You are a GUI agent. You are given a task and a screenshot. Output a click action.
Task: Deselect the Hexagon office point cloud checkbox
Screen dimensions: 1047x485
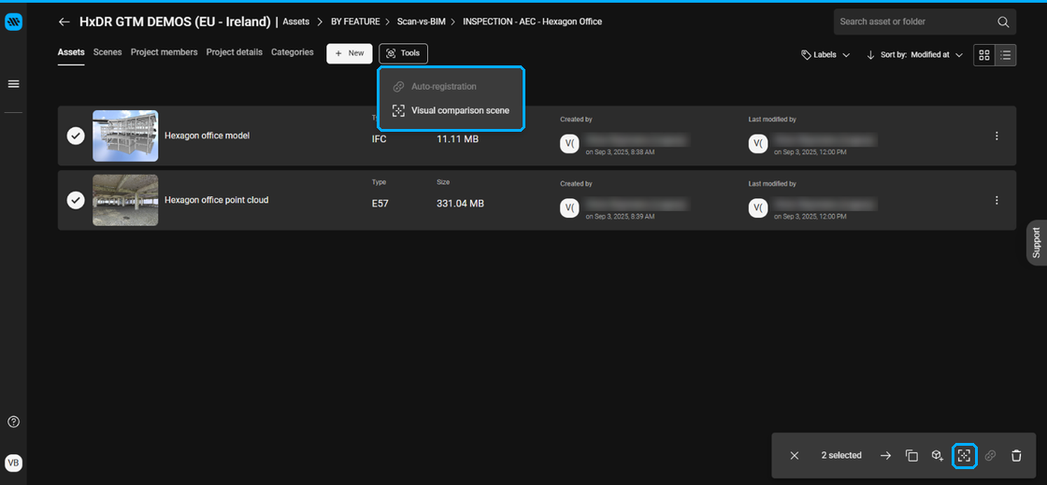point(76,200)
